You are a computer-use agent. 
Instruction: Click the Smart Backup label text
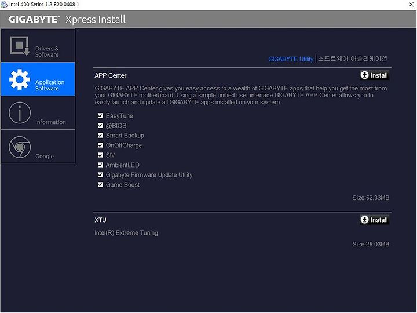(x=125, y=136)
